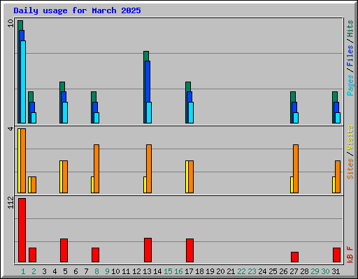Click the red KB bar for day 8

[x=95, y=255]
